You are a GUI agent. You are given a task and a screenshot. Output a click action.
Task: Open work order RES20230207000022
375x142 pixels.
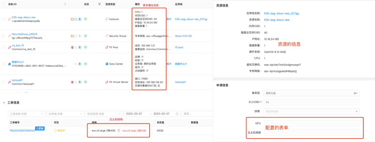click(22, 131)
